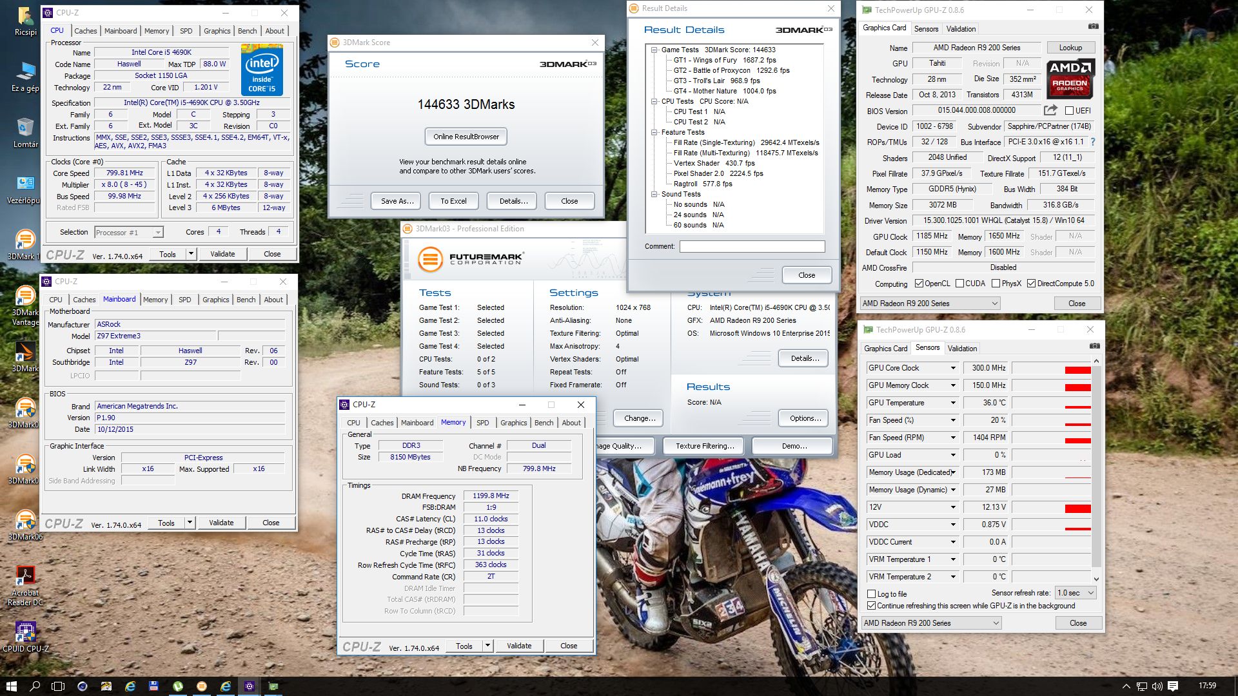Click the GPU-Z screenshot camera icon
Viewport: 1238px width, 696px height.
(1093, 27)
